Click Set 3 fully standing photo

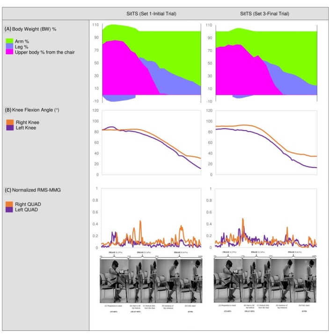click(305, 280)
